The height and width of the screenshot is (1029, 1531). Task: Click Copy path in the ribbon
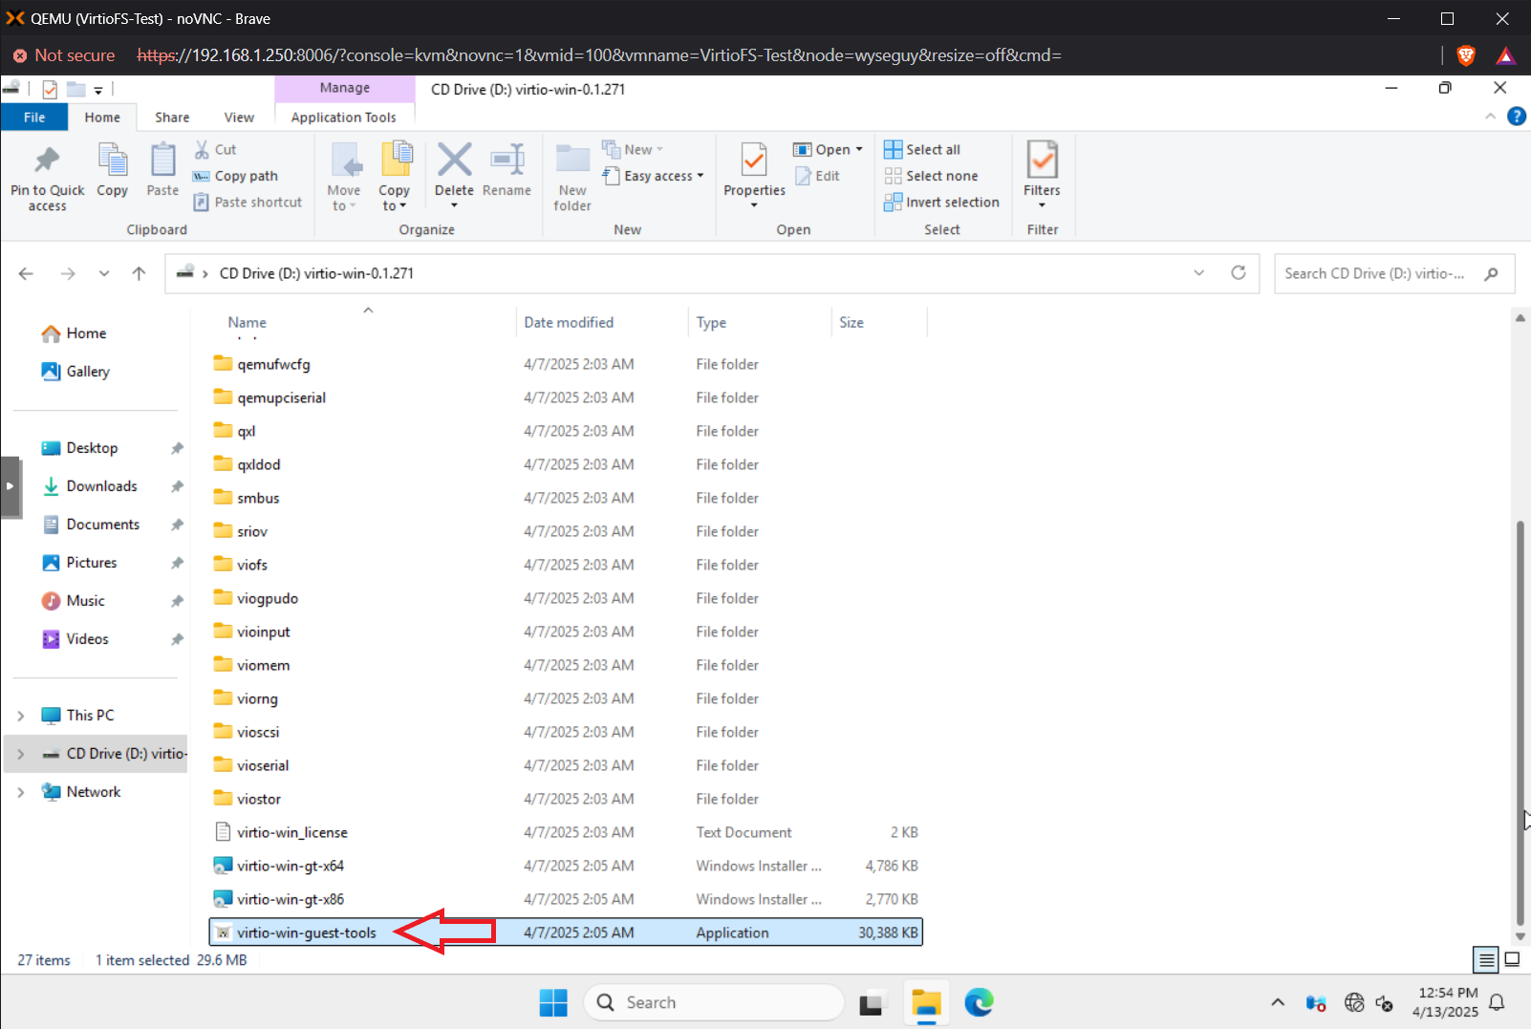click(236, 176)
